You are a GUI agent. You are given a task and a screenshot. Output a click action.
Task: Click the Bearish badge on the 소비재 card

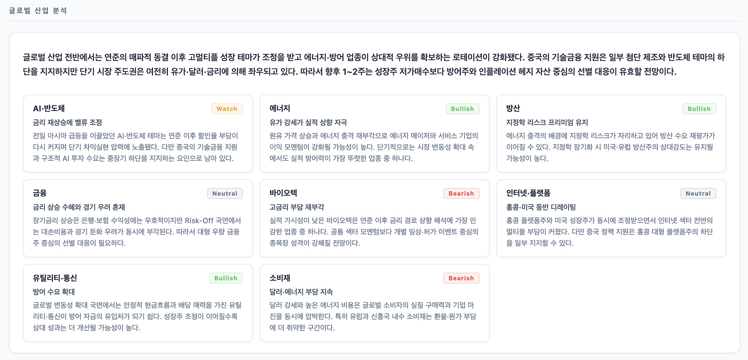(461, 278)
